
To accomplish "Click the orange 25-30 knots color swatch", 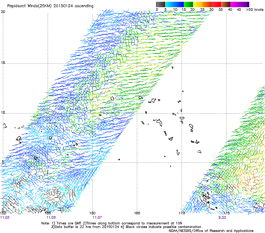I will tap(207, 4).
